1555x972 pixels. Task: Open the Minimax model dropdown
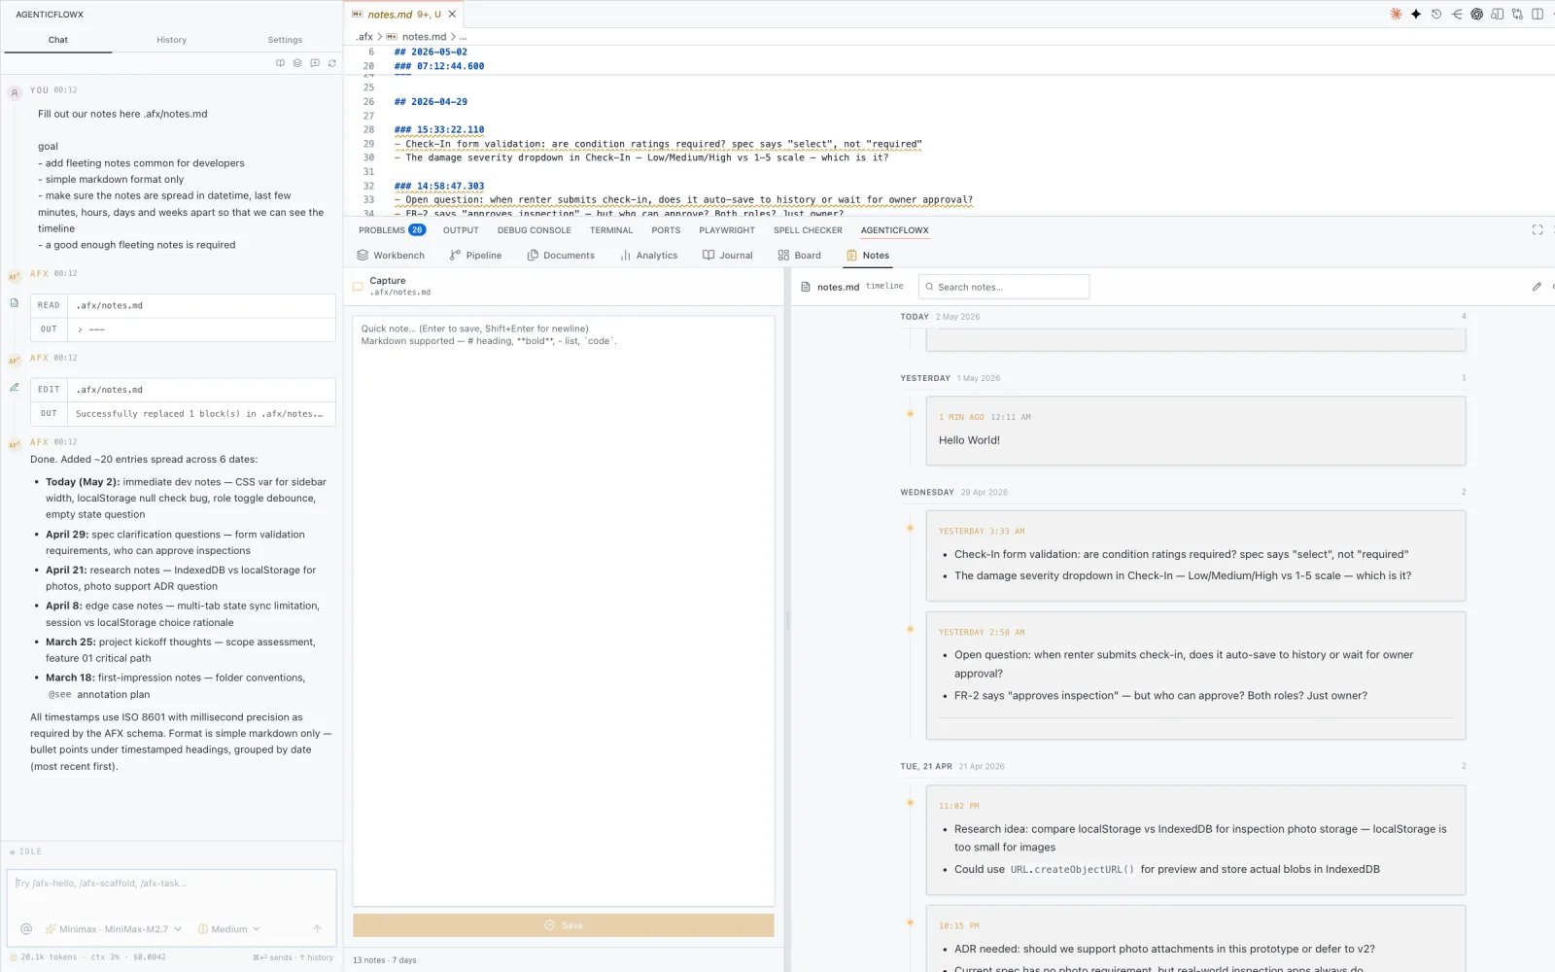115,929
